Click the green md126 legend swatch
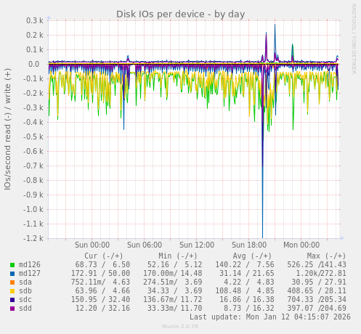 (x=12, y=265)
